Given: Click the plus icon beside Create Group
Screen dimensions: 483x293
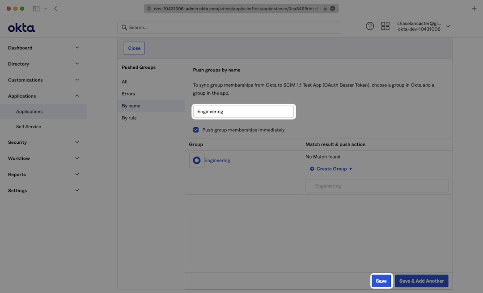Looking at the screenshot, I should click(x=312, y=169).
